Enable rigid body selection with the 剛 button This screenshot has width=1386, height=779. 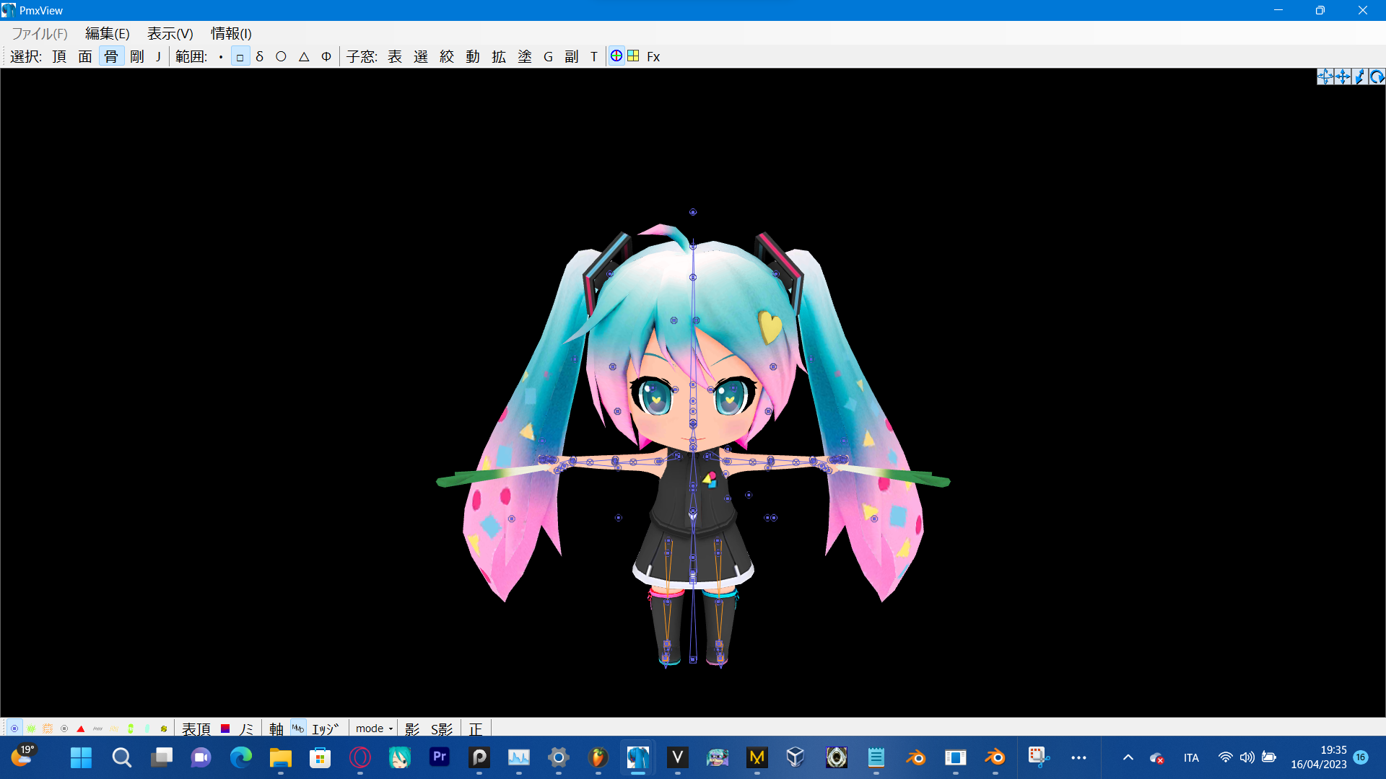pos(137,56)
